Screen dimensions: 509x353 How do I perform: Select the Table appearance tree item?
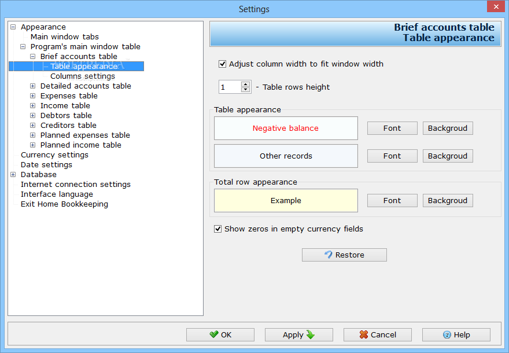(84, 66)
